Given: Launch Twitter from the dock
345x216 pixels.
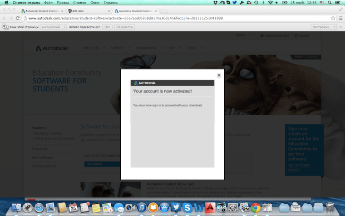Looking at the screenshot, I should pos(176,207).
